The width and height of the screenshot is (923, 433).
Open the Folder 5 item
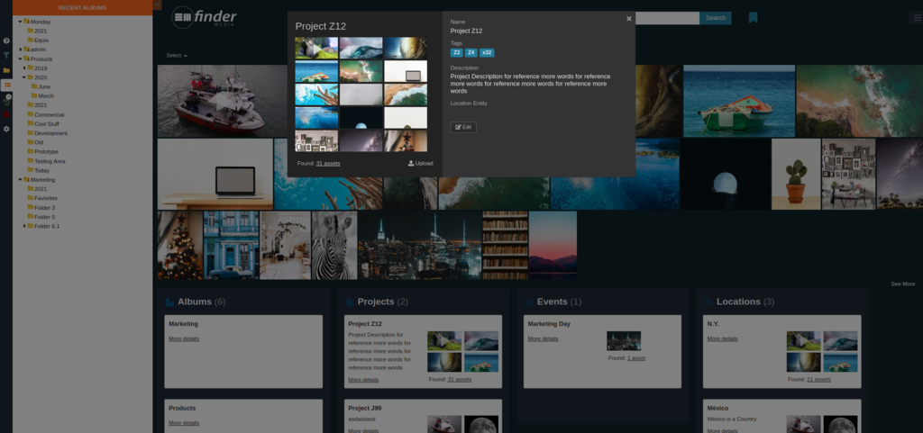[45, 217]
